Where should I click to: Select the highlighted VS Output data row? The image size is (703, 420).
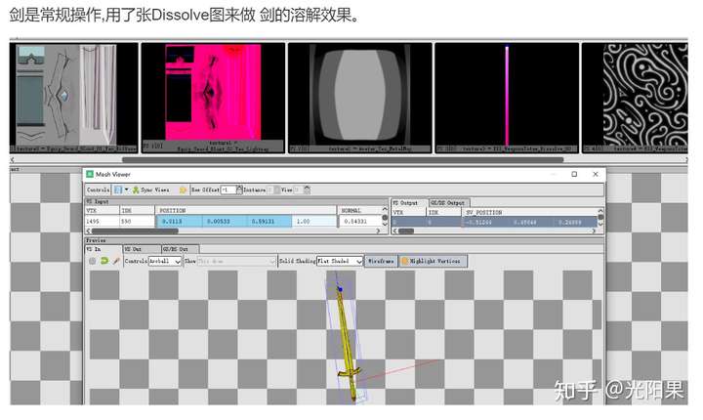(x=494, y=222)
